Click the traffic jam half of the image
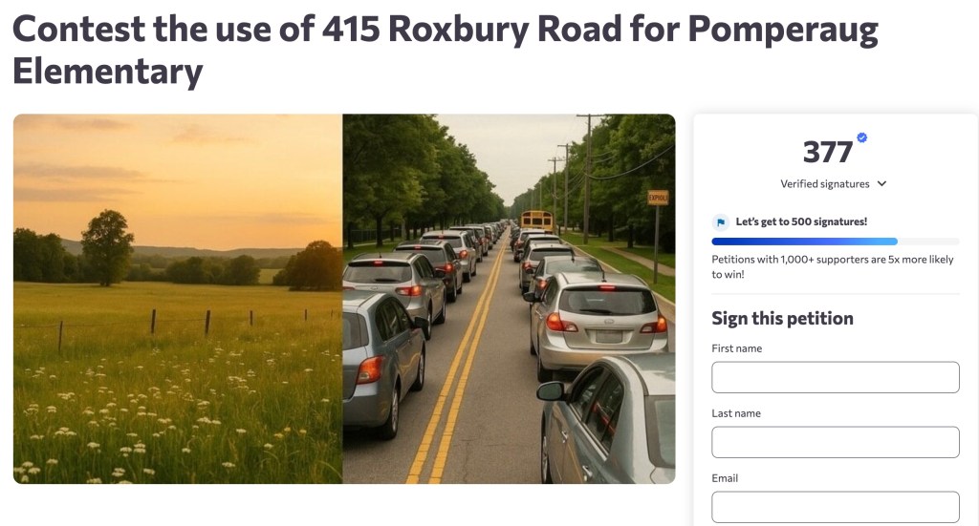Viewport: 979px width, 526px height. click(x=509, y=315)
